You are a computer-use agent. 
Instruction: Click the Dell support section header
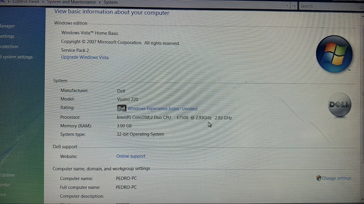65,147
